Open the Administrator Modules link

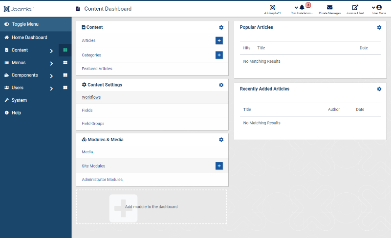(102, 180)
